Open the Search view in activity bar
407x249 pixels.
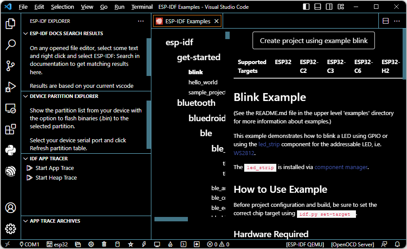click(x=11, y=44)
